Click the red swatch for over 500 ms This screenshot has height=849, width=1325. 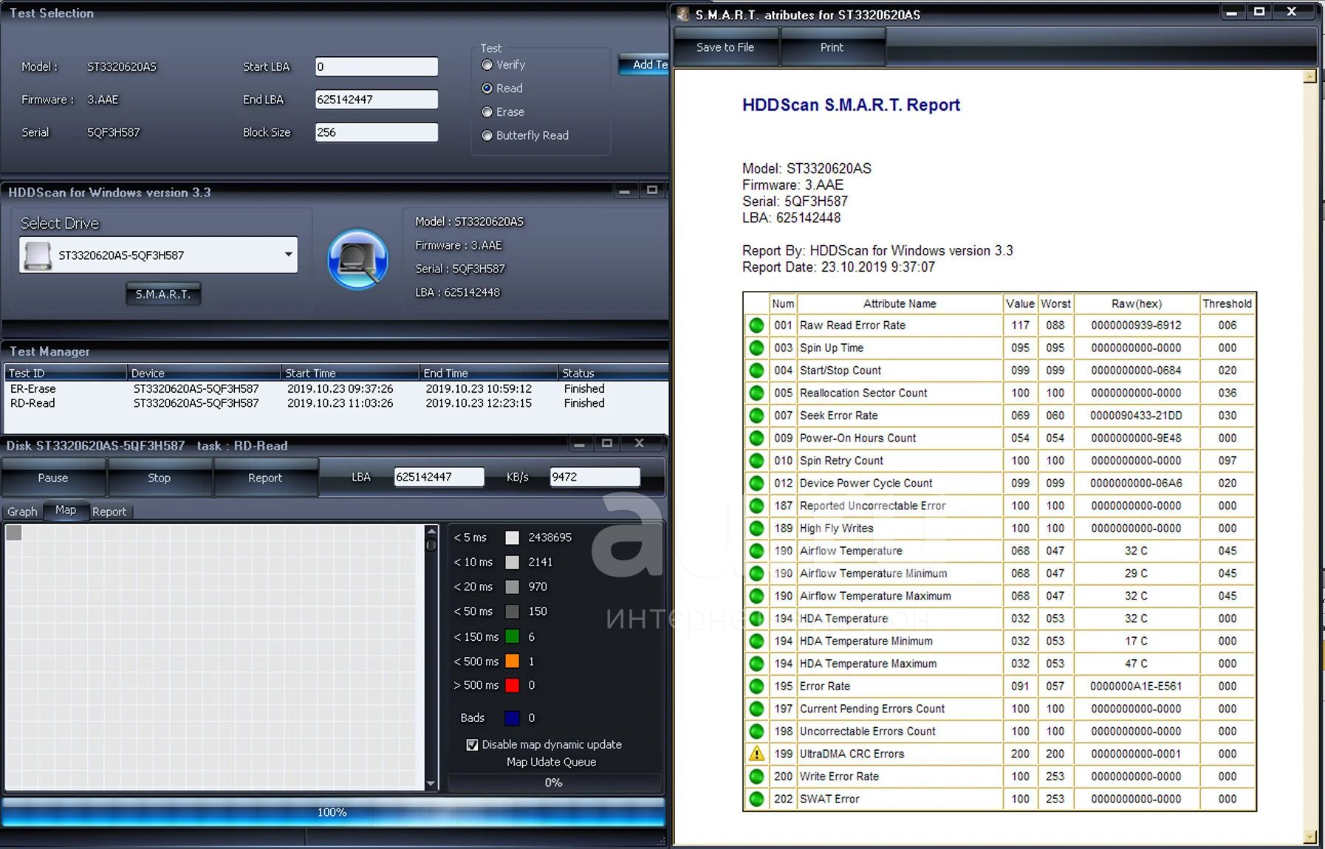point(512,686)
